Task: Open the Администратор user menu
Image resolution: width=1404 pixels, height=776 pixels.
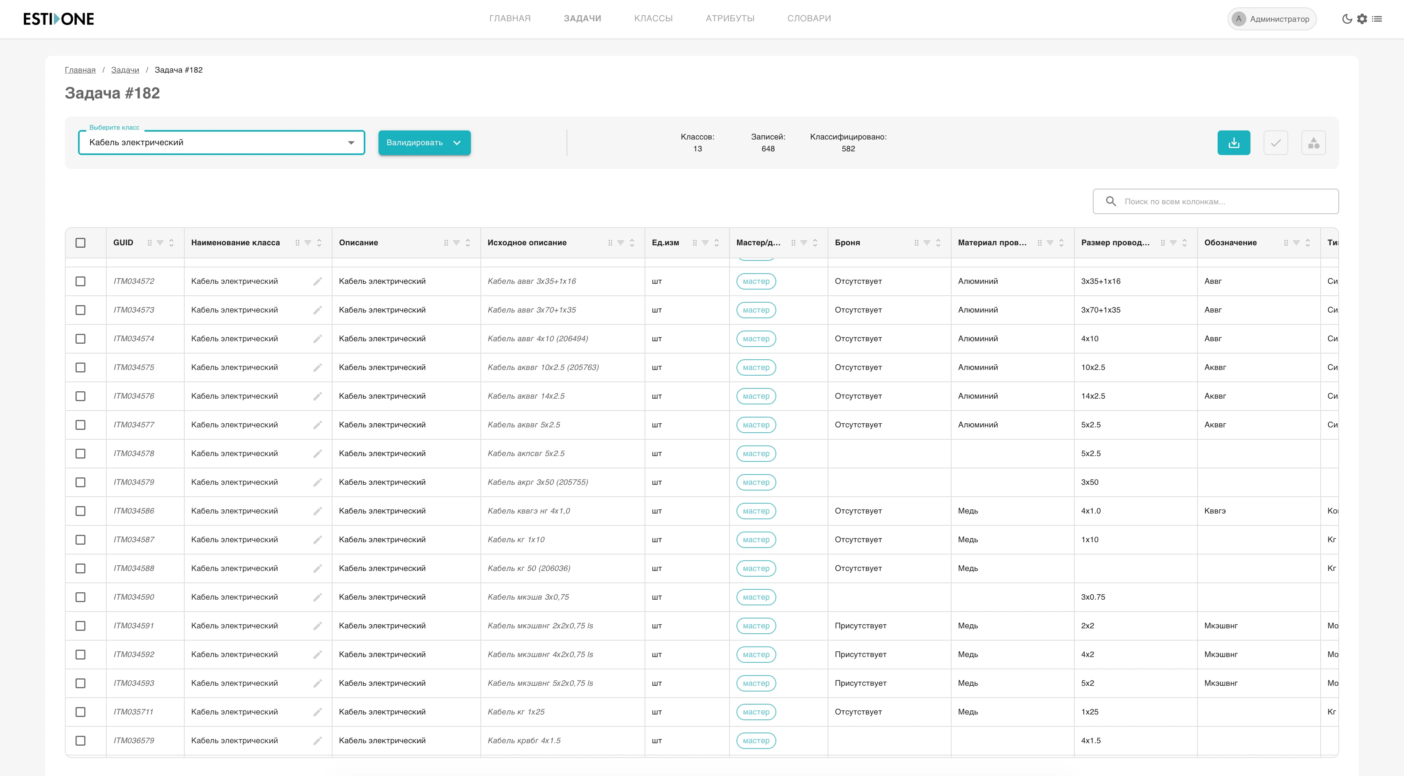Action: coord(1271,18)
